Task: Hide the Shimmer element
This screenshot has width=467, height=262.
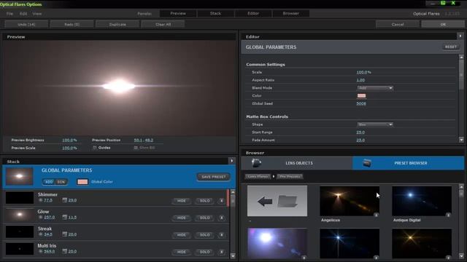Action: [x=182, y=201]
